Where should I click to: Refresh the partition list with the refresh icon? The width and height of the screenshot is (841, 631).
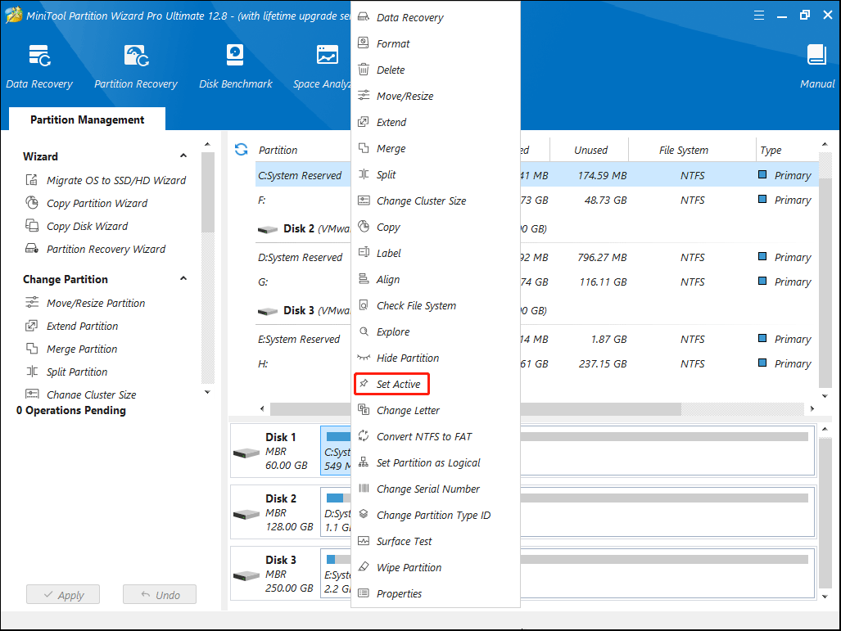242,150
